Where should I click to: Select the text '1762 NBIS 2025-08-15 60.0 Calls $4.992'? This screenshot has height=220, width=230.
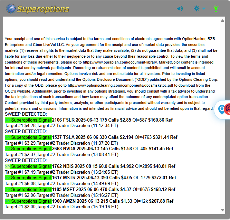[x=93, y=166]
